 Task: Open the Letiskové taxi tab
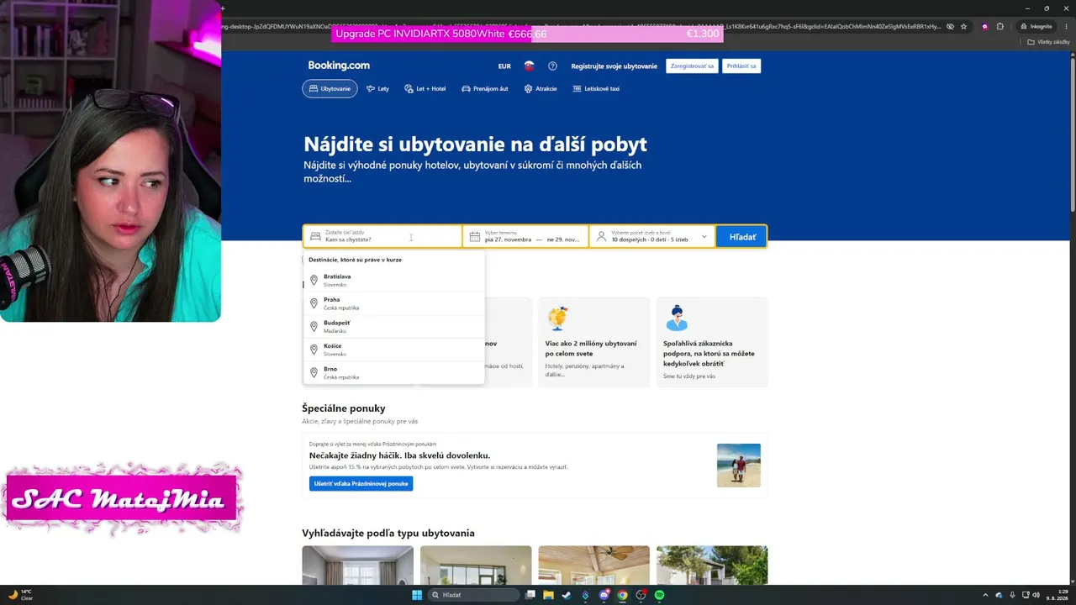point(596,88)
